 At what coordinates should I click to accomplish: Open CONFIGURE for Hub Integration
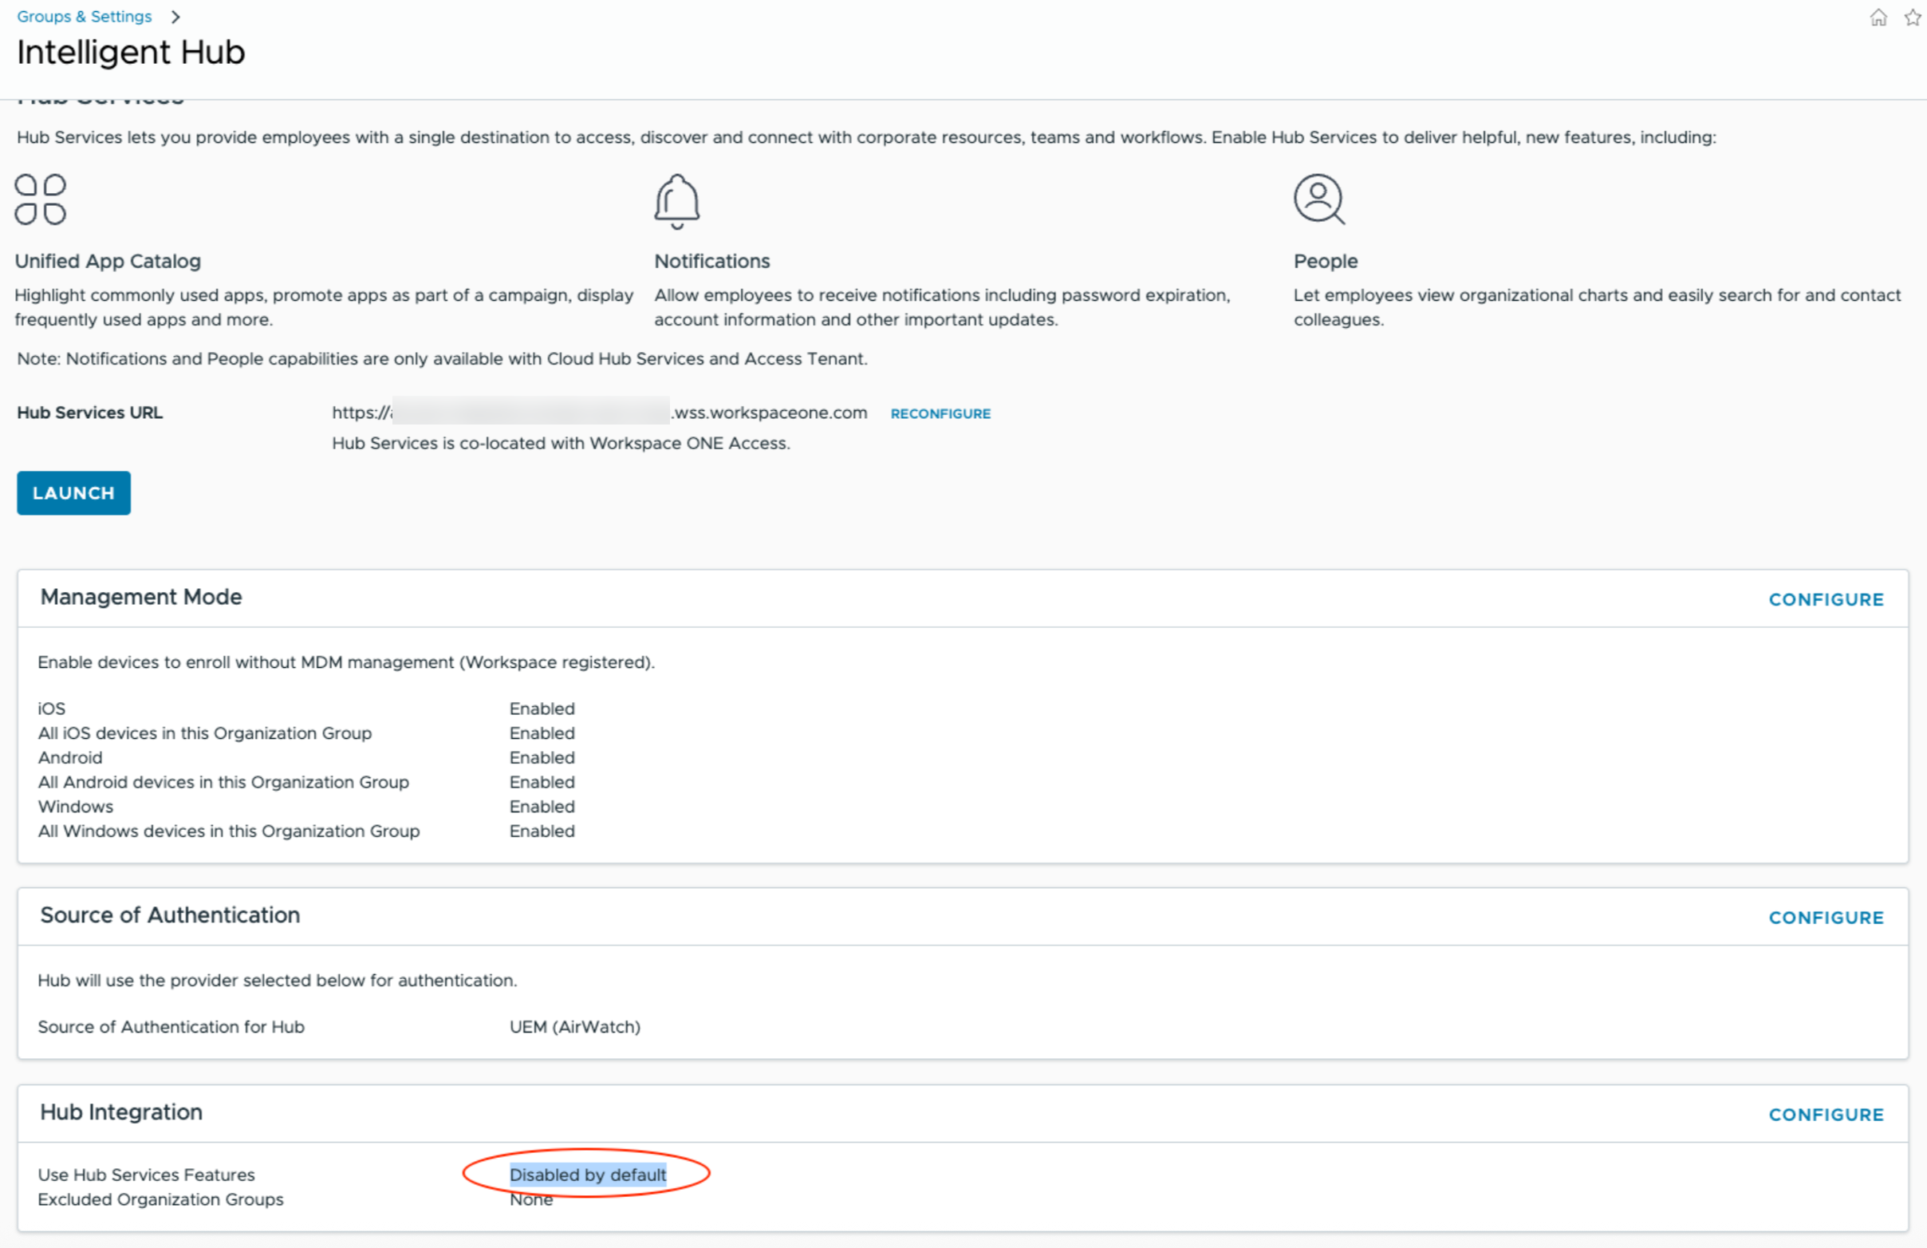1827,1115
